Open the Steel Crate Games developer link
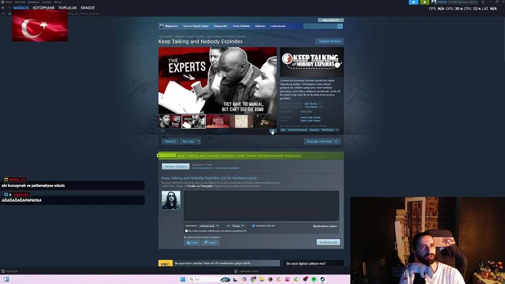Screen dimensions: 505x284 (x=310, y=118)
